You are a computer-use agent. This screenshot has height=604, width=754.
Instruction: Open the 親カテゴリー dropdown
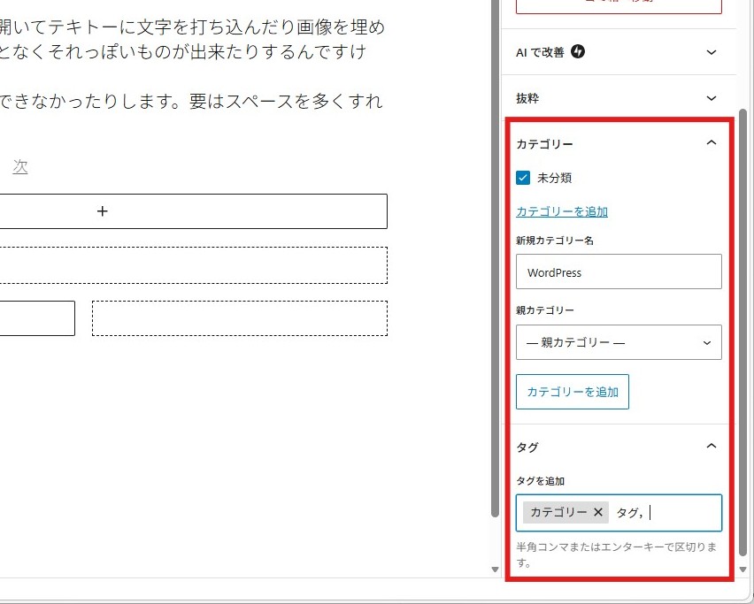[619, 342]
